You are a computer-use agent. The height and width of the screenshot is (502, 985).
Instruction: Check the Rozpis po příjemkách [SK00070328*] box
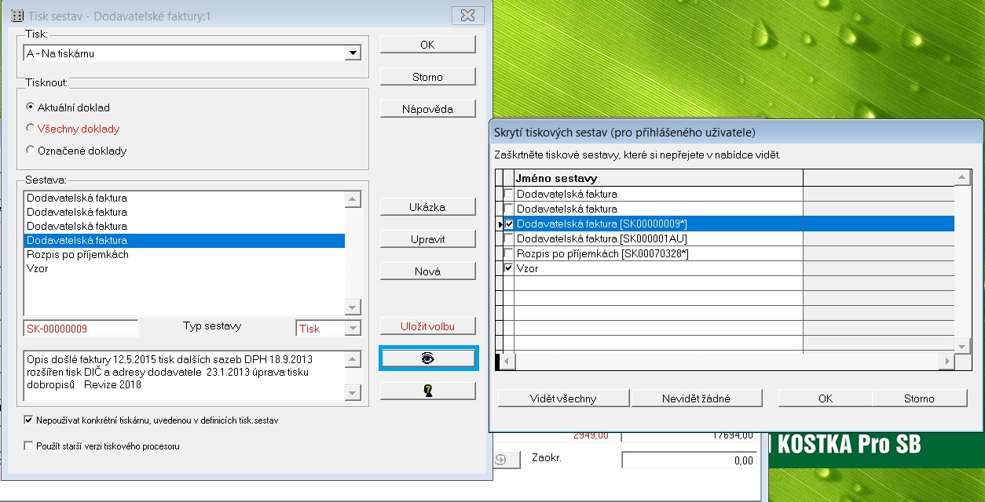[508, 253]
